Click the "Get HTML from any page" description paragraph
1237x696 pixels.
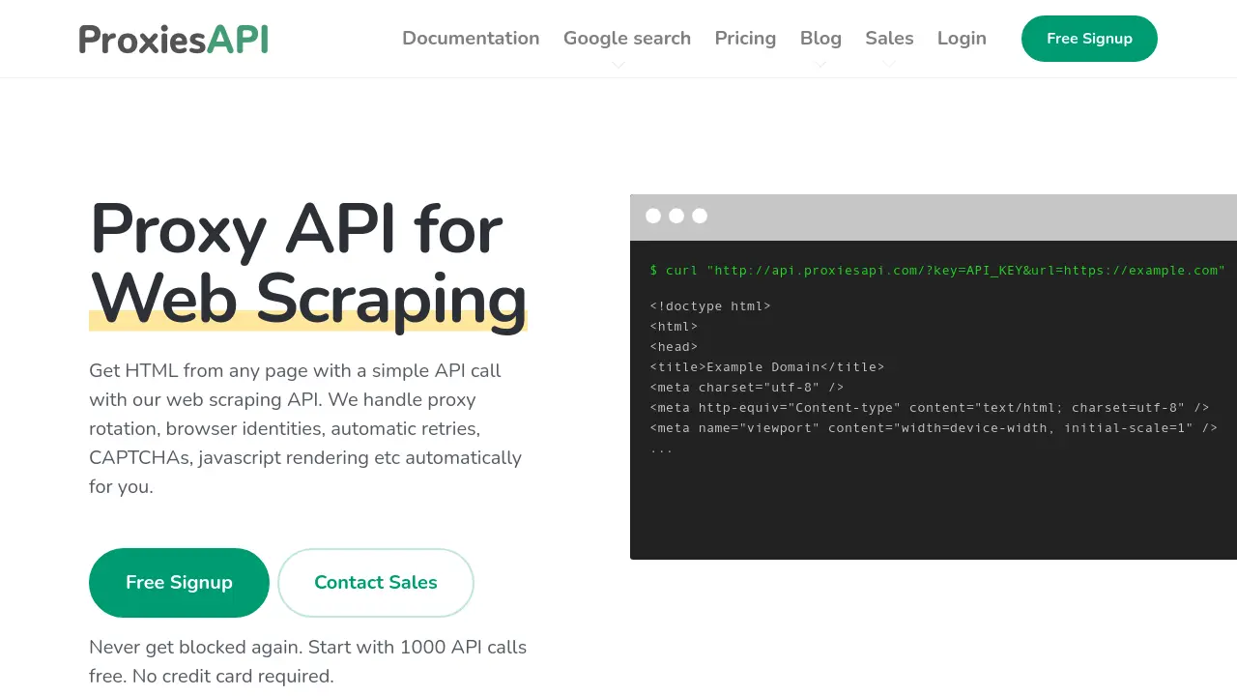[x=305, y=428]
